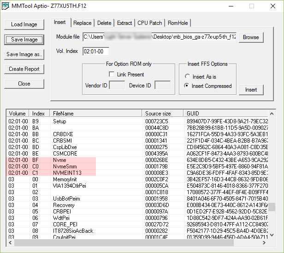The width and height of the screenshot is (284, 253).
Task: Click the vertical scrollbar up arrow
Action: (x=272, y=114)
